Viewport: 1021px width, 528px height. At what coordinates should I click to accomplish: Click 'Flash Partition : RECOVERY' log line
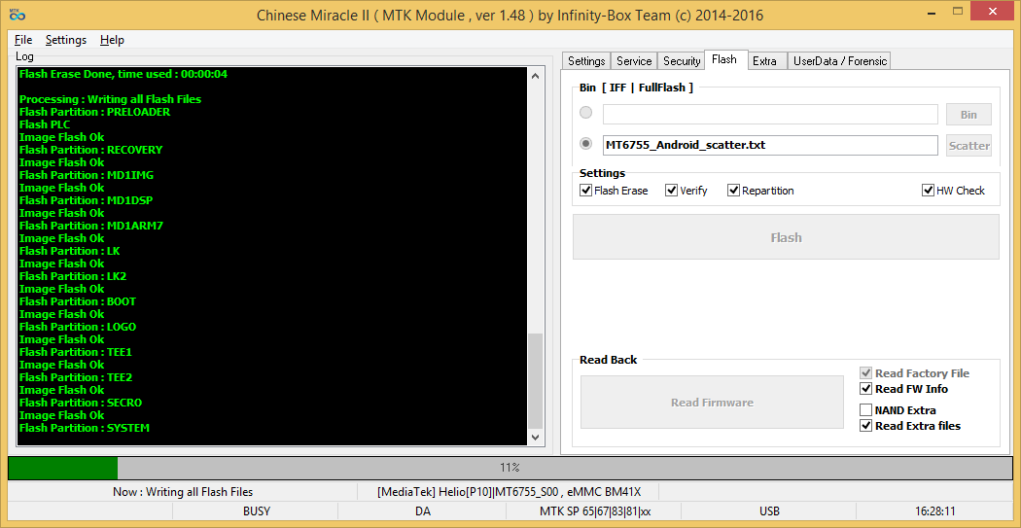(90, 150)
